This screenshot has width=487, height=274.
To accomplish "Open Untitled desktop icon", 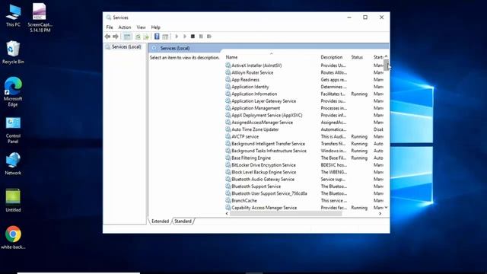I will click(13, 201).
